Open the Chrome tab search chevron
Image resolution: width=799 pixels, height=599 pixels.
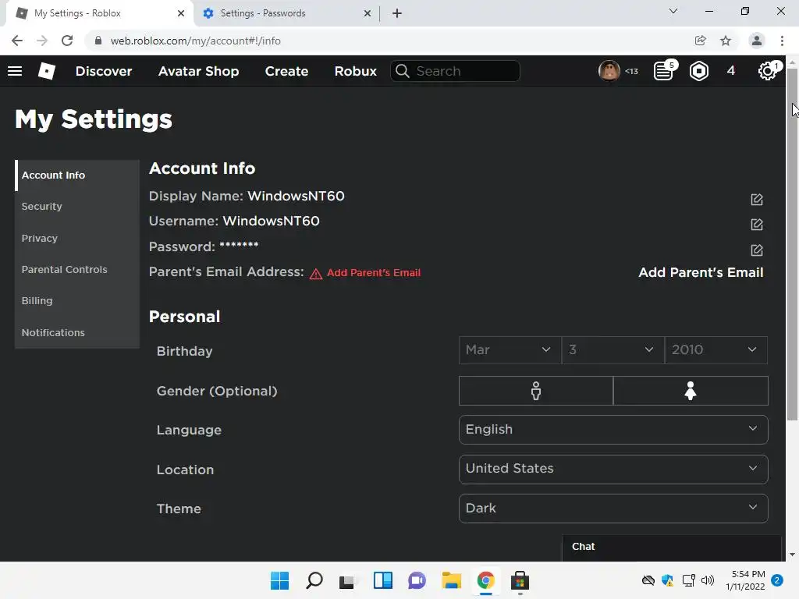673,11
